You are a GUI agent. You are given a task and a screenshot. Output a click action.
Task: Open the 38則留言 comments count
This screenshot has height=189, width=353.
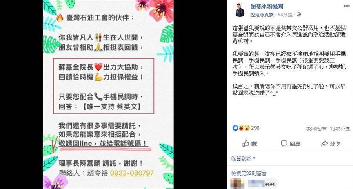(316, 129)
